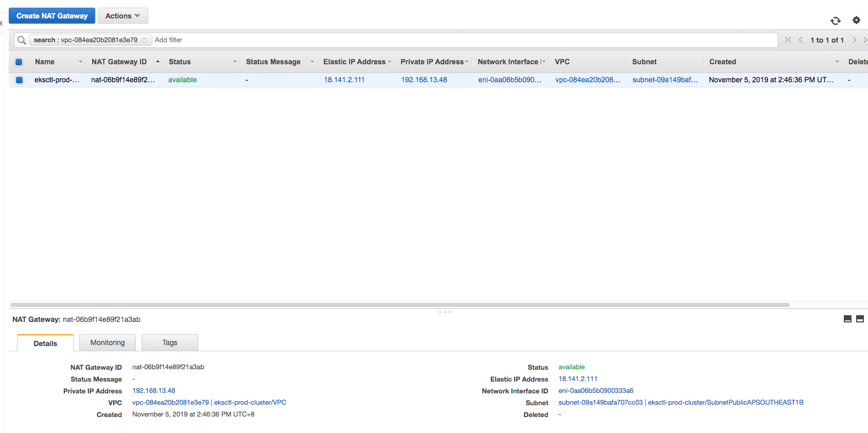This screenshot has height=433, width=868.
Task: Click '1 to 1 of 1' pagination text
Action: click(827, 40)
